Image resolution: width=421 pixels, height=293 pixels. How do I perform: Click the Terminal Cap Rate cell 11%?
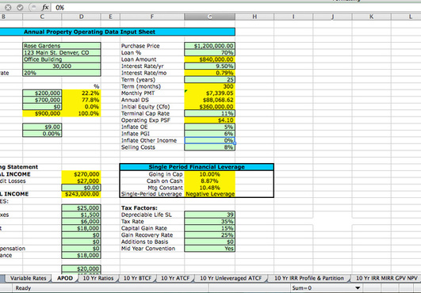pos(209,113)
